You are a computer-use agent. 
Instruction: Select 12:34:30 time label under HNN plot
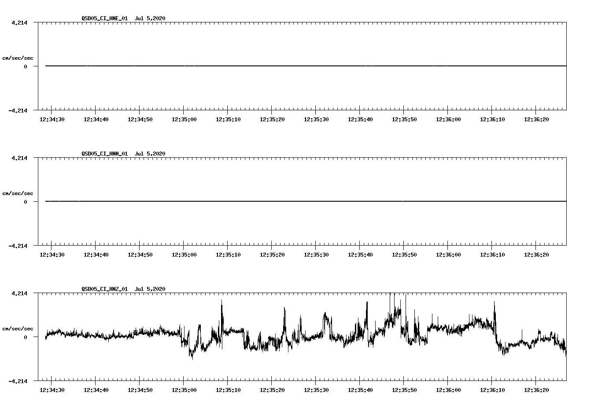[x=52, y=255]
